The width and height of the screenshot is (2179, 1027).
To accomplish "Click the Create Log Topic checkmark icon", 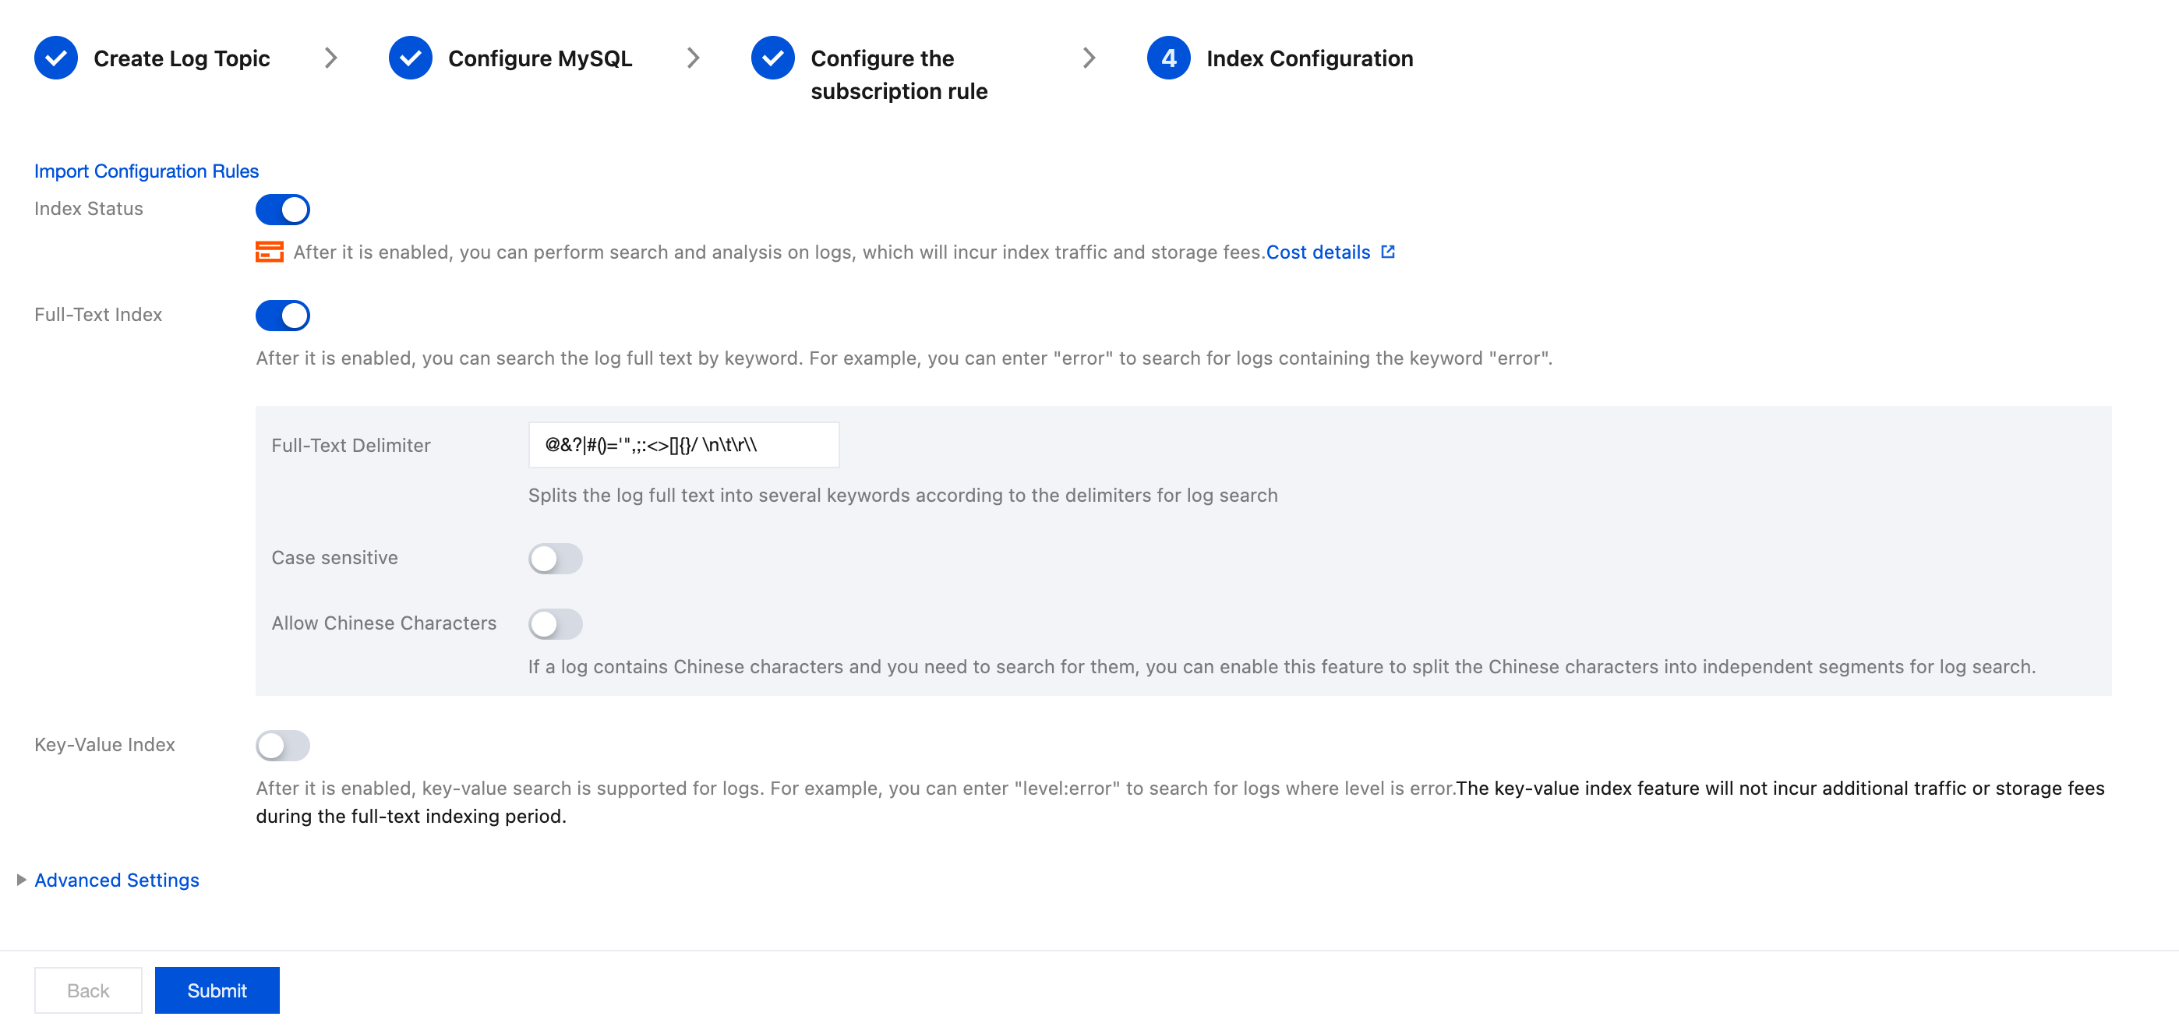I will coord(56,58).
